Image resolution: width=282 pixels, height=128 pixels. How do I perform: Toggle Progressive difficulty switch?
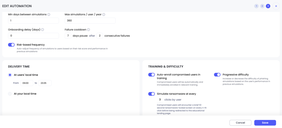click(x=217, y=75)
